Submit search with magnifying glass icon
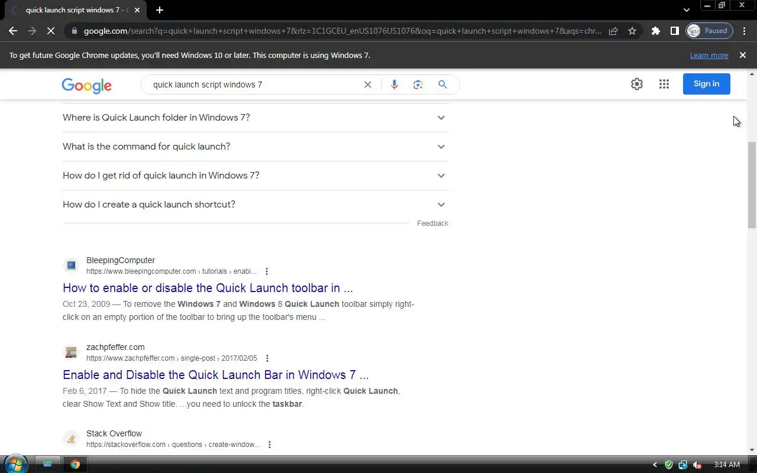This screenshot has height=473, width=757. 442,85
